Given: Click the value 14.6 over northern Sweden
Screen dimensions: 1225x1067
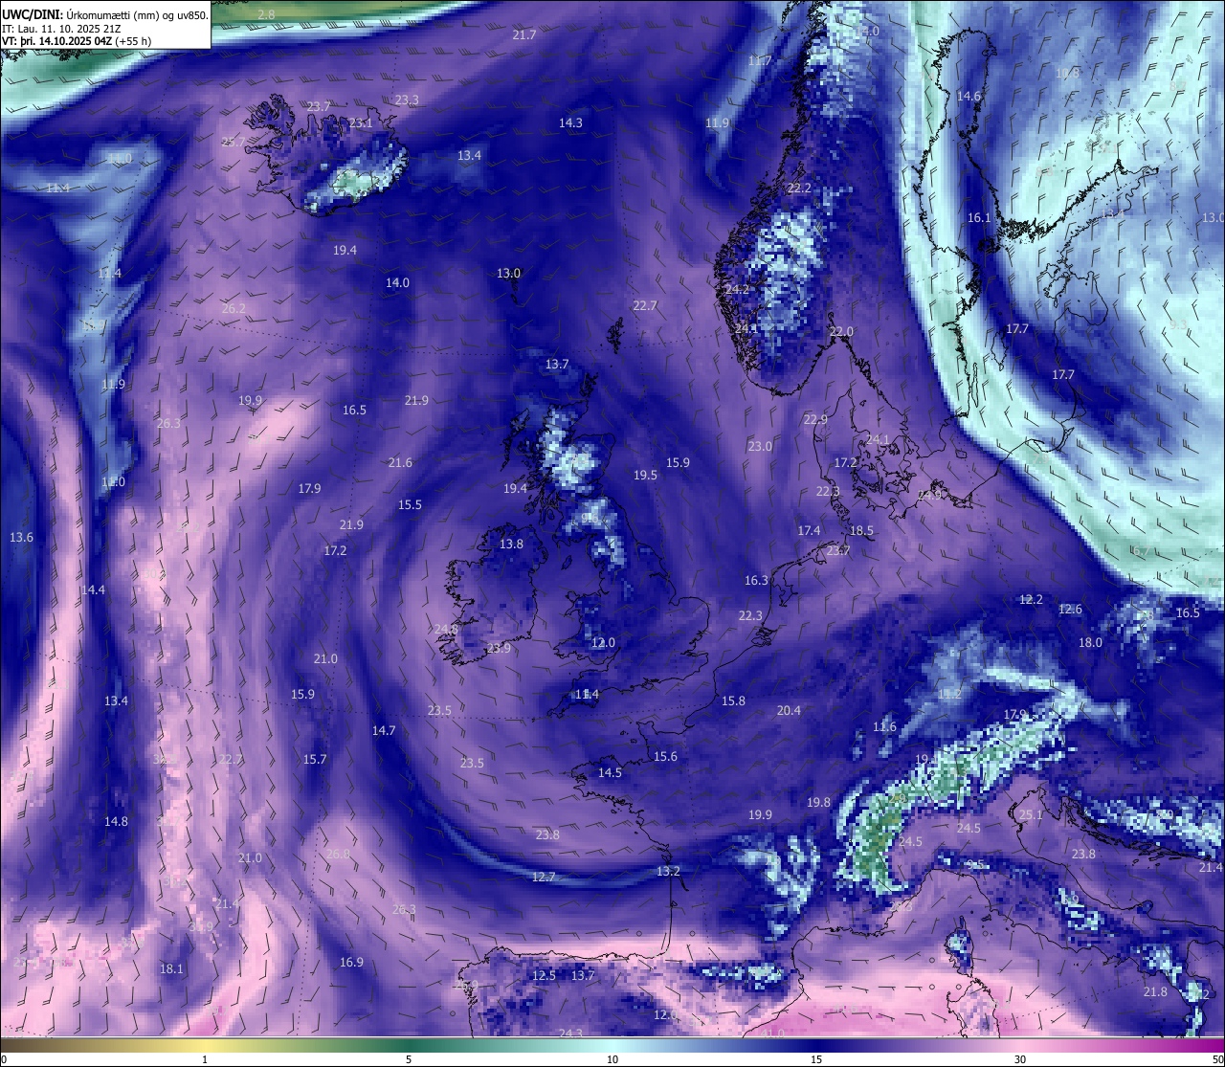Looking at the screenshot, I should tap(969, 97).
